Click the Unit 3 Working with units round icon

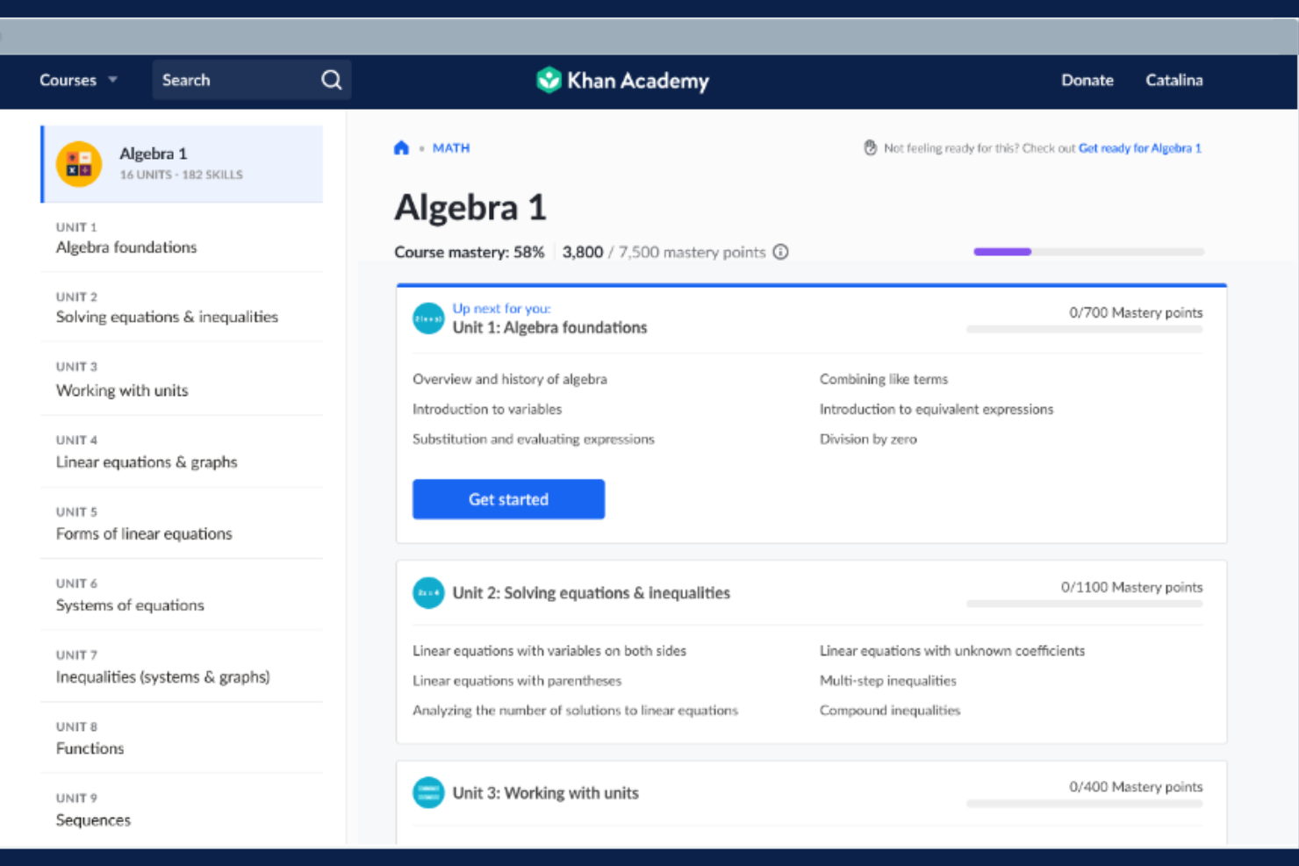click(x=428, y=793)
